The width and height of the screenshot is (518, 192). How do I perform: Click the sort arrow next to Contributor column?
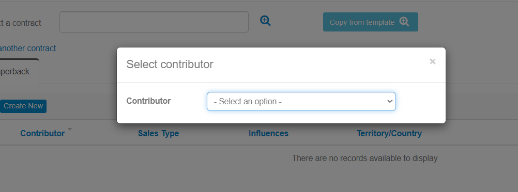coord(70,129)
